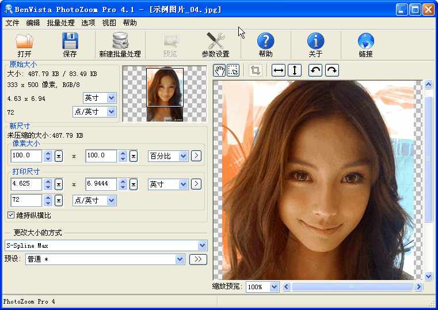Image resolution: width=438 pixels, height=310 pixels.
Task: Open the 百分比 unit dropdown
Action: point(168,156)
